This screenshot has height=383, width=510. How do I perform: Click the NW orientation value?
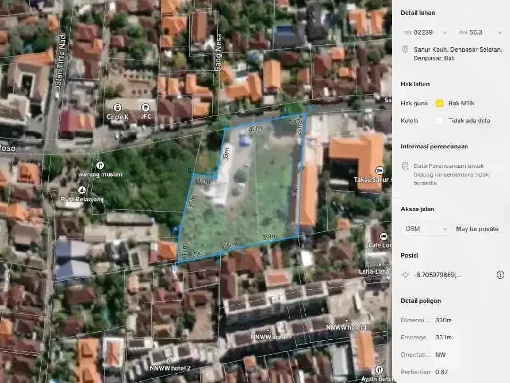coord(441,355)
